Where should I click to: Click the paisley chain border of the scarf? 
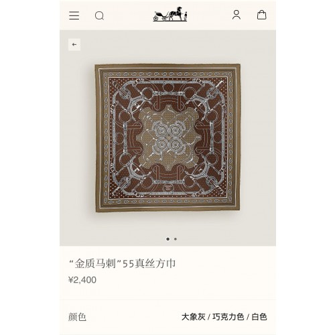click(167, 74)
